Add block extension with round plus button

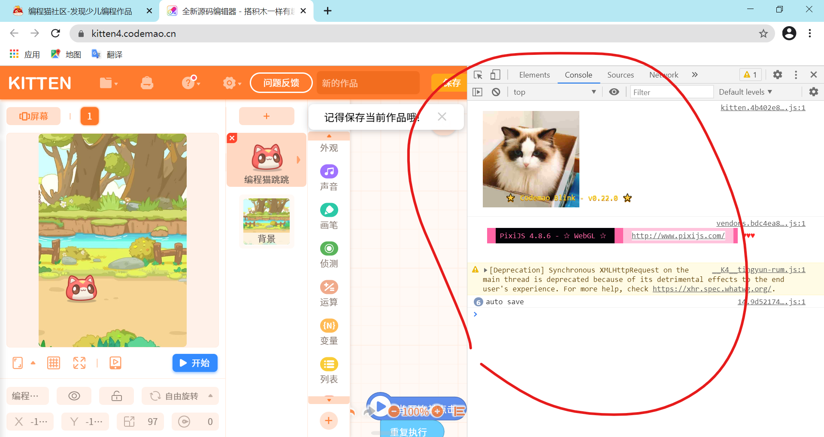[329, 421]
